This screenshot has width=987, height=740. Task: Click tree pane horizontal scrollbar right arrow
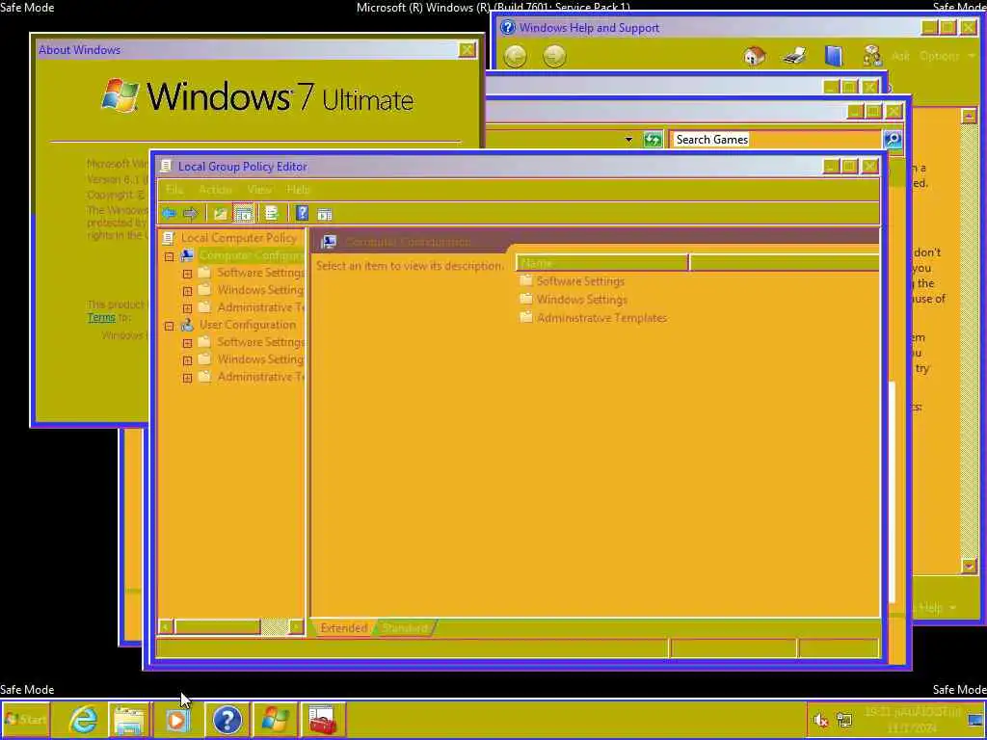pos(296,626)
